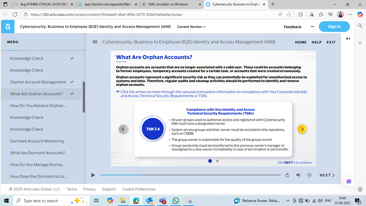366x206 pixels.
Task: Select How Do You Manage Dorma... menu item
Action: click(41, 165)
